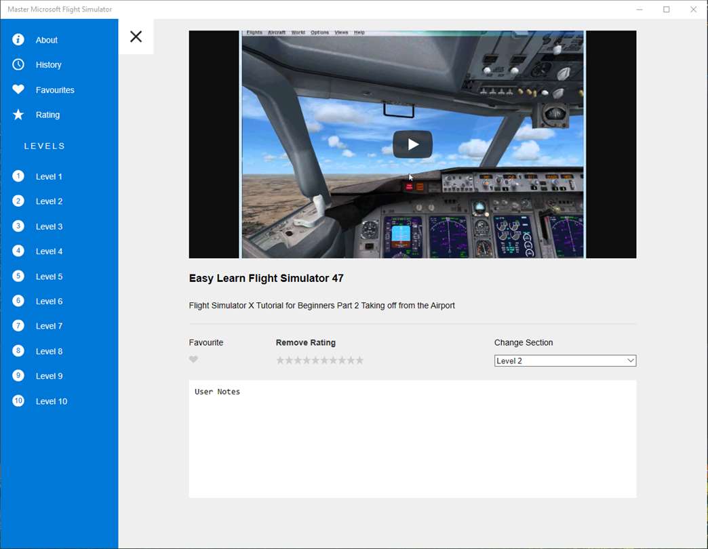Click the Level 4 numbered circle icon
Viewport: 708px width, 549px height.
click(18, 251)
